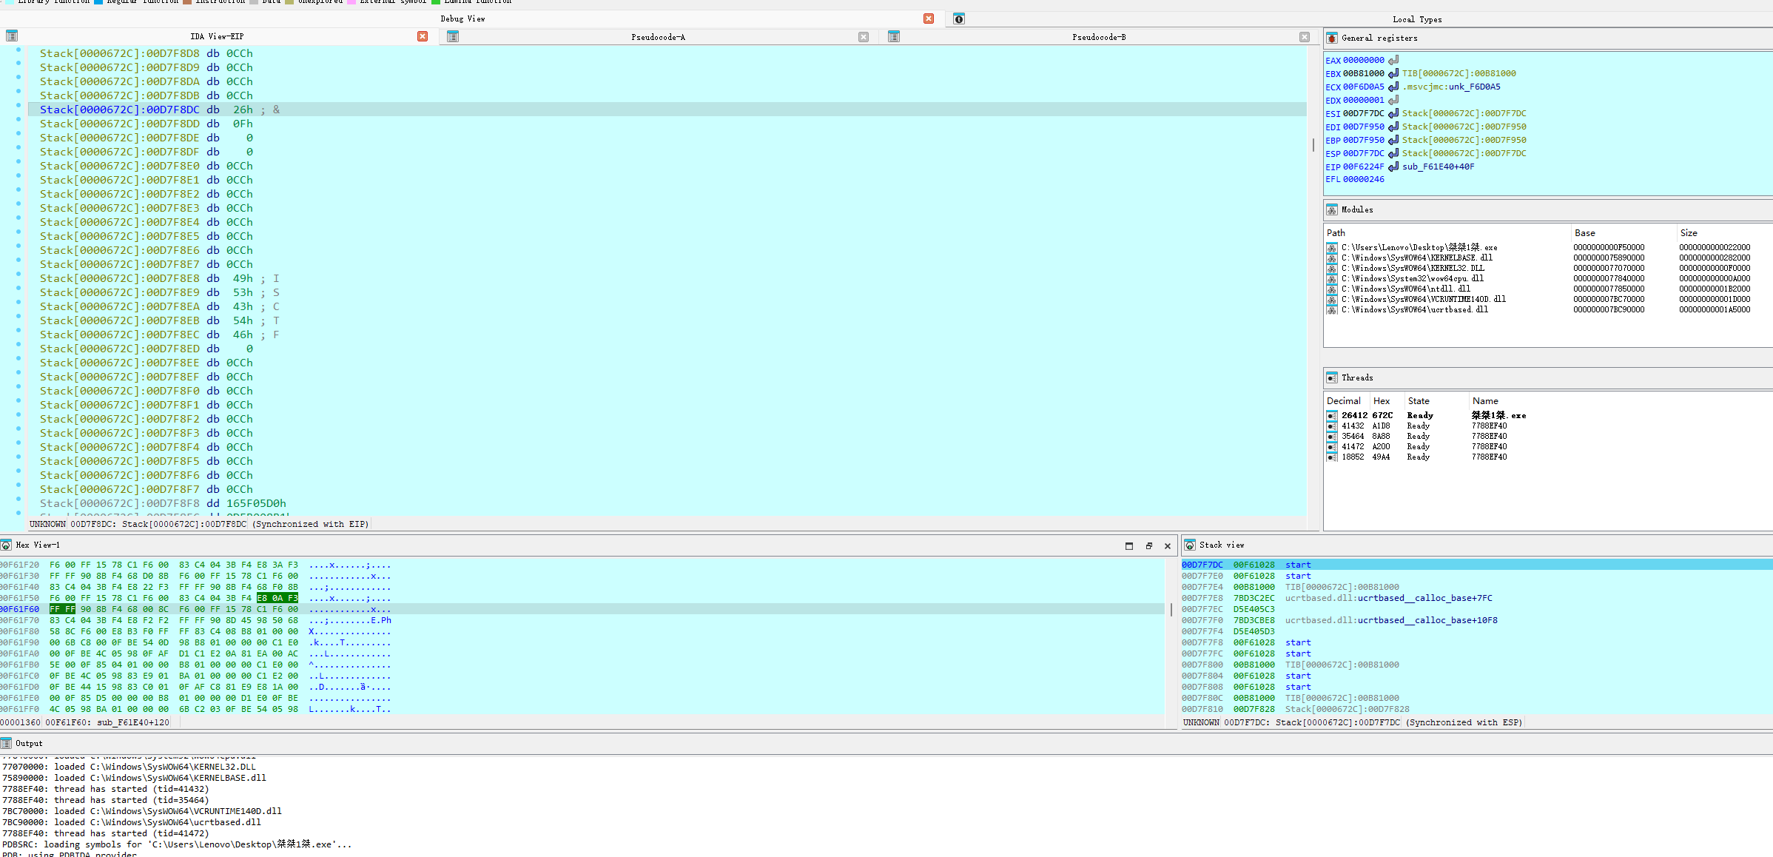
Task: Click the grayed EDX jump arrow icon
Action: pyautogui.click(x=1393, y=100)
